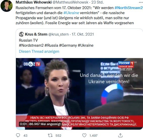Click the 1.497 likes count

tap(94, 135)
